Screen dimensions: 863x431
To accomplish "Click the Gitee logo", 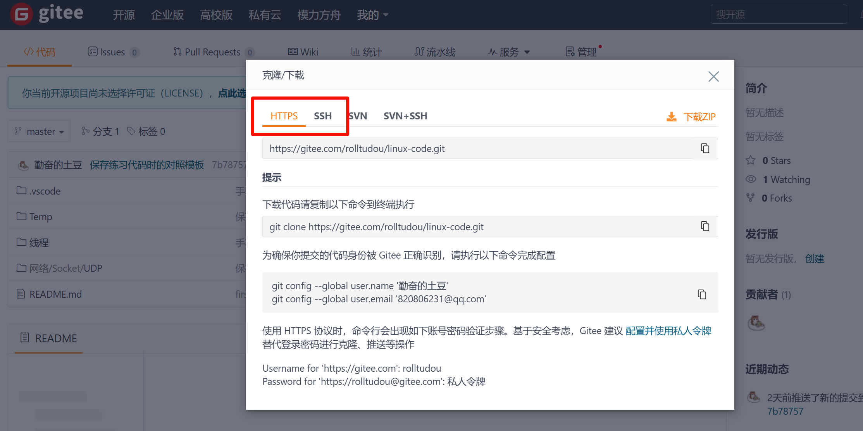I will pyautogui.click(x=47, y=14).
